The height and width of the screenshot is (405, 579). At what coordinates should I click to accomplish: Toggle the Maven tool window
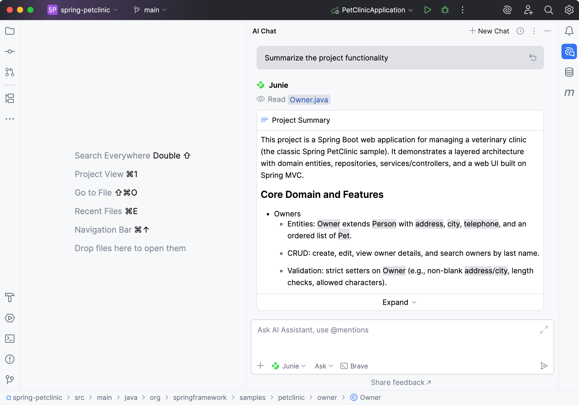click(569, 92)
